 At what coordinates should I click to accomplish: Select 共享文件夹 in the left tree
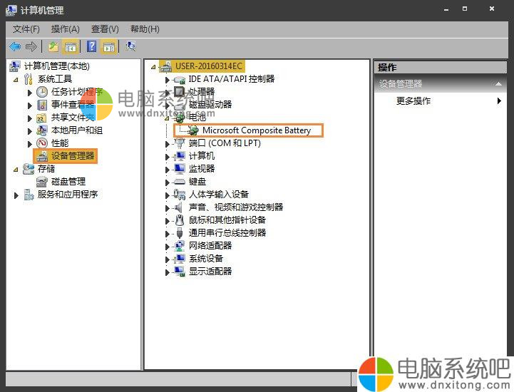click(x=73, y=118)
